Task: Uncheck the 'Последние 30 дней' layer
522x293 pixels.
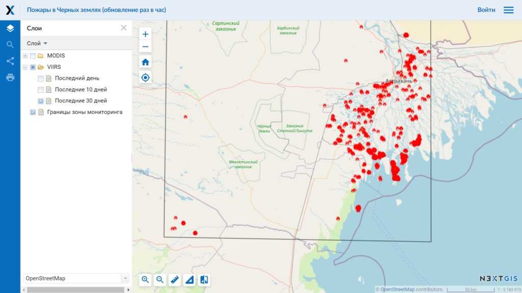Action: tap(41, 101)
